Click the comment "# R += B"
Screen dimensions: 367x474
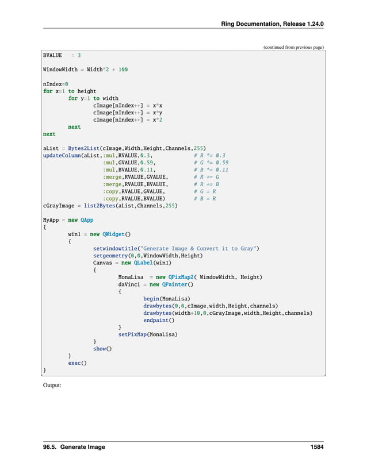pyautogui.click(x=207, y=184)
